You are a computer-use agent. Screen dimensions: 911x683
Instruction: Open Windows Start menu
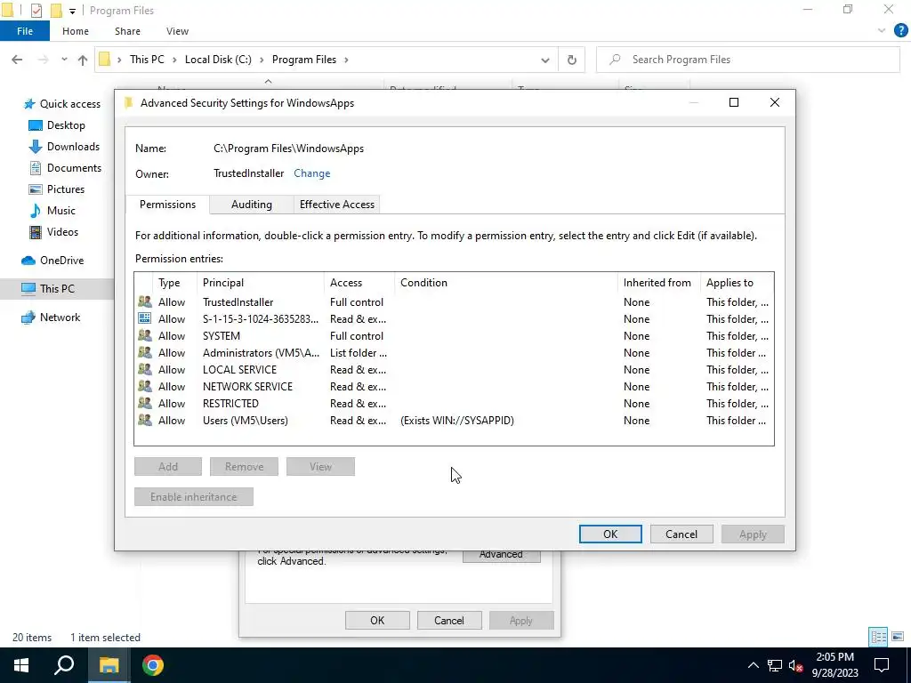click(21, 665)
